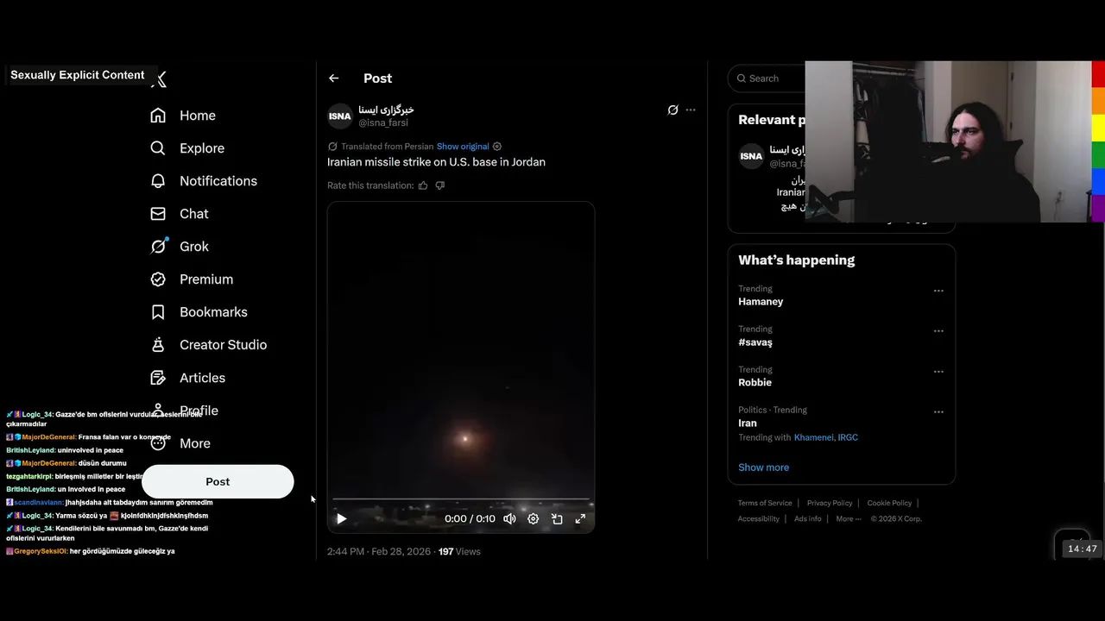Activate picture-in-picture video icon

tap(557, 518)
